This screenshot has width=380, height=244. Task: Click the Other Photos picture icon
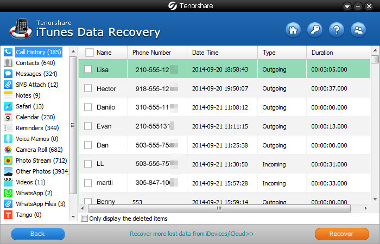[x=8, y=171]
